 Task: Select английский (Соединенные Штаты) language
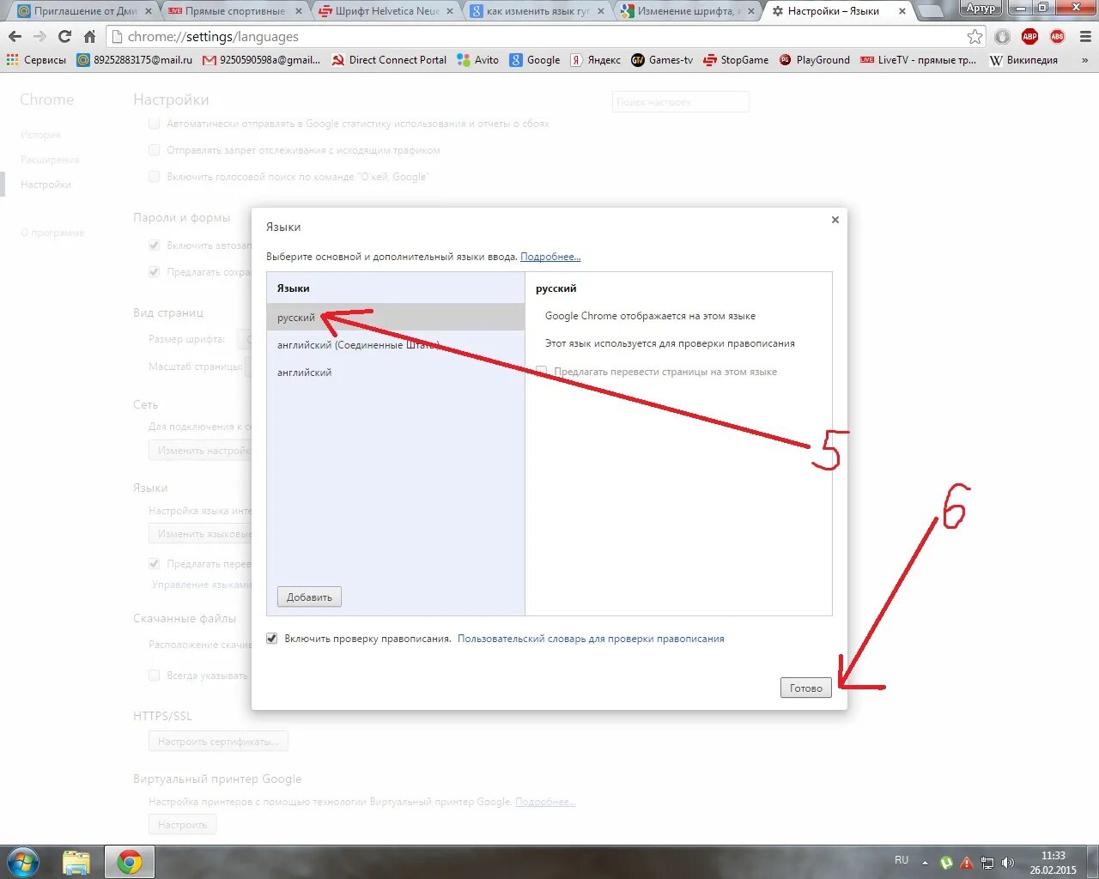(x=396, y=344)
